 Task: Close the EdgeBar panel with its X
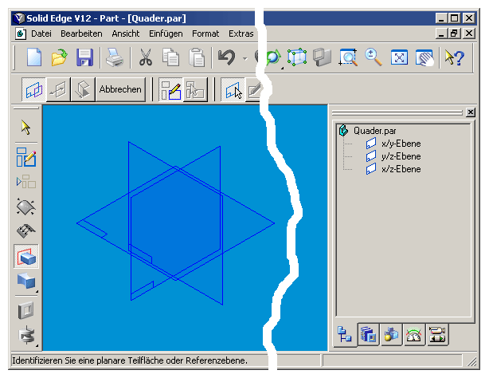pos(471,112)
